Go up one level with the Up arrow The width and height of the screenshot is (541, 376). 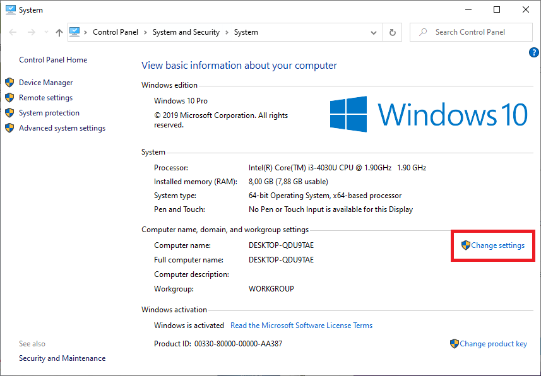(x=59, y=32)
